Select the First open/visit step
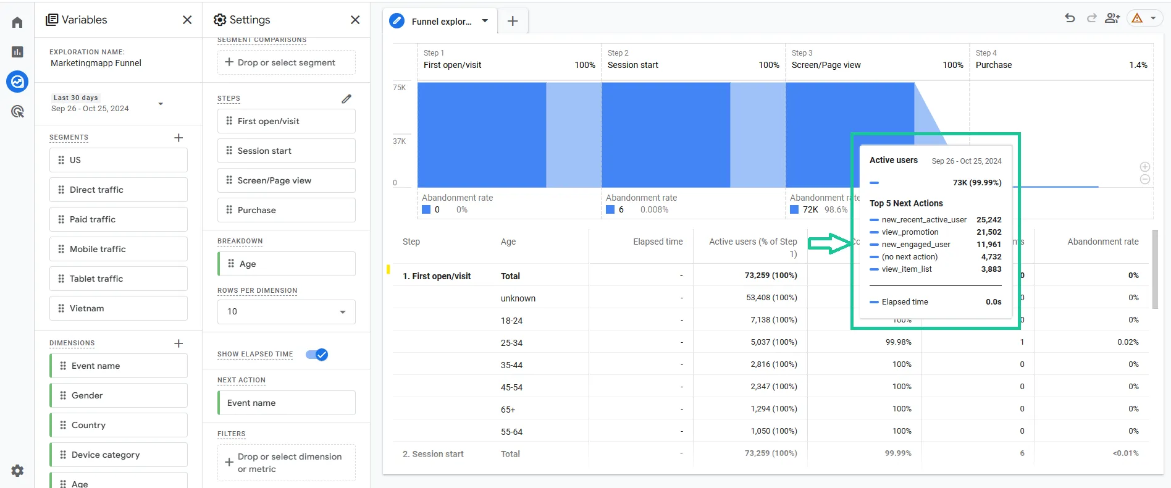The width and height of the screenshot is (1171, 488). click(x=287, y=121)
